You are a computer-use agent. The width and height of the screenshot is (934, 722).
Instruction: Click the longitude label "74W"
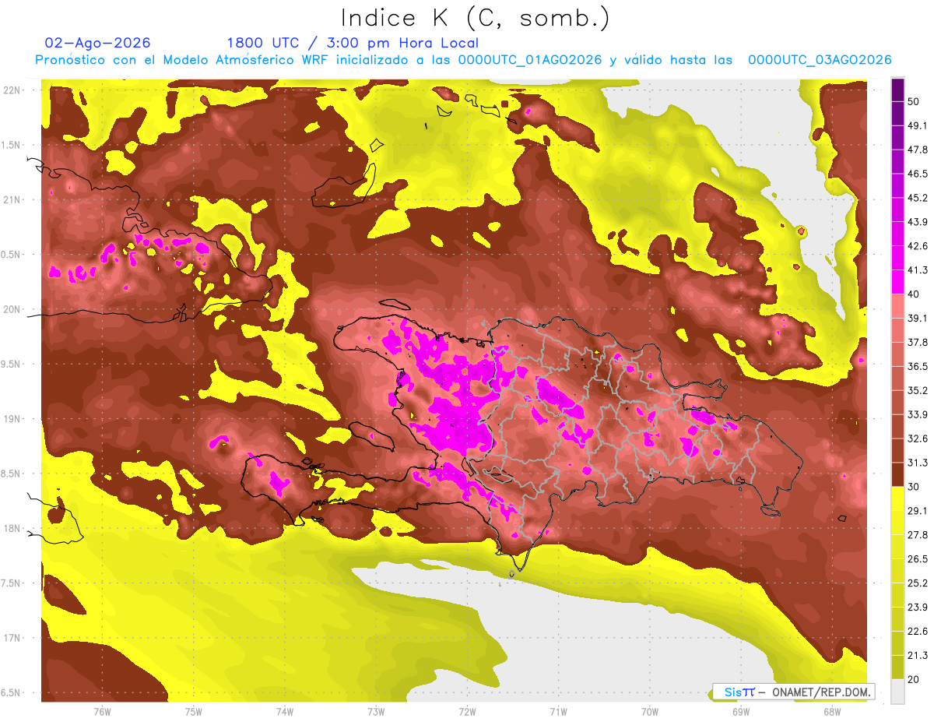tap(285, 712)
